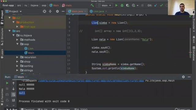Run with coverage icon in toolbar
Image resolution: width=196 pixels, height=110 pixels.
click(127, 5)
